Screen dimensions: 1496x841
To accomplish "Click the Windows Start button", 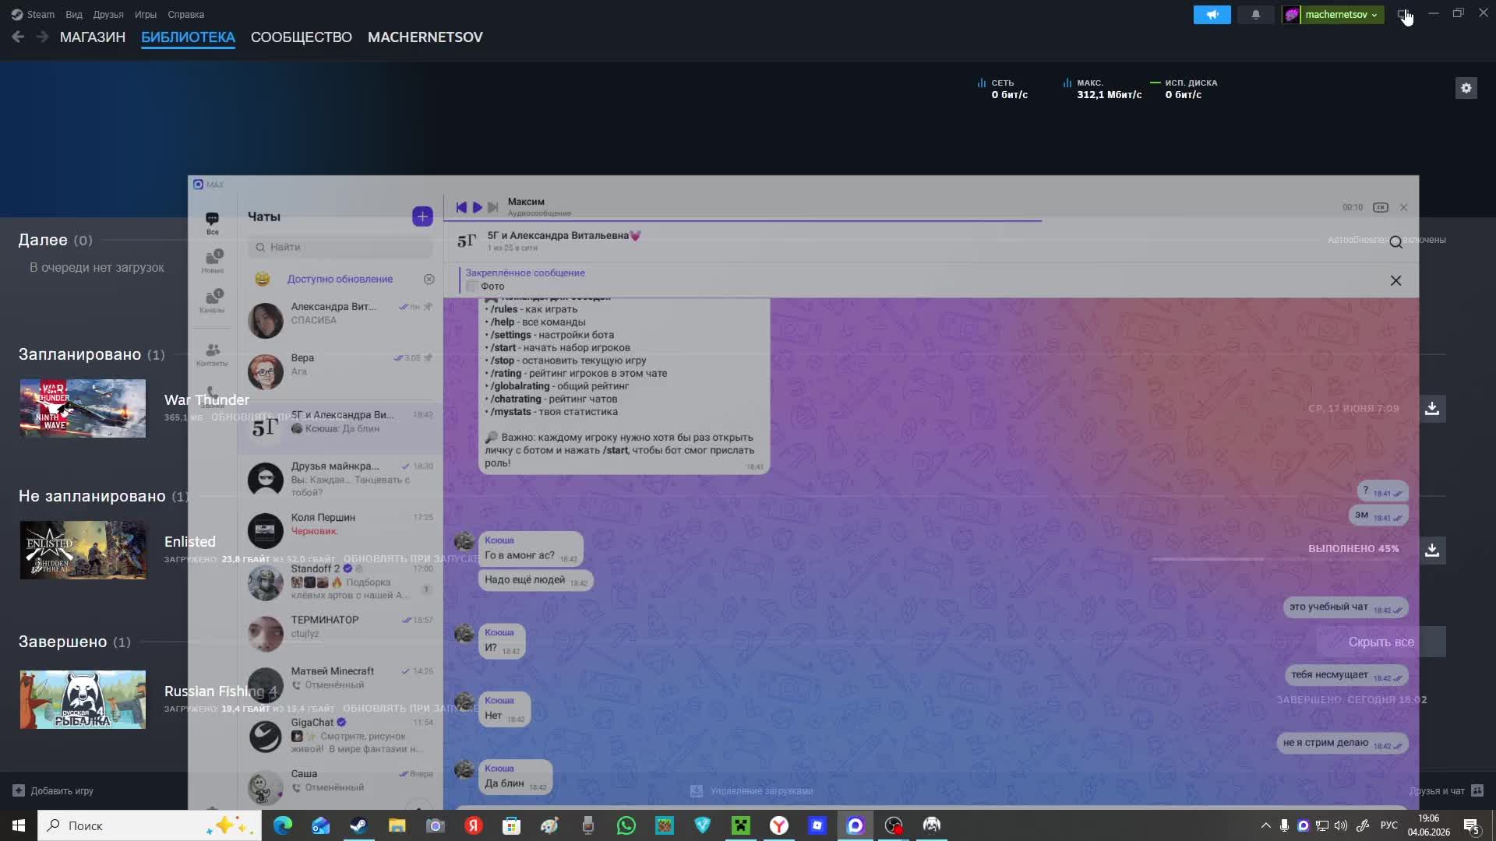I will tap(19, 825).
